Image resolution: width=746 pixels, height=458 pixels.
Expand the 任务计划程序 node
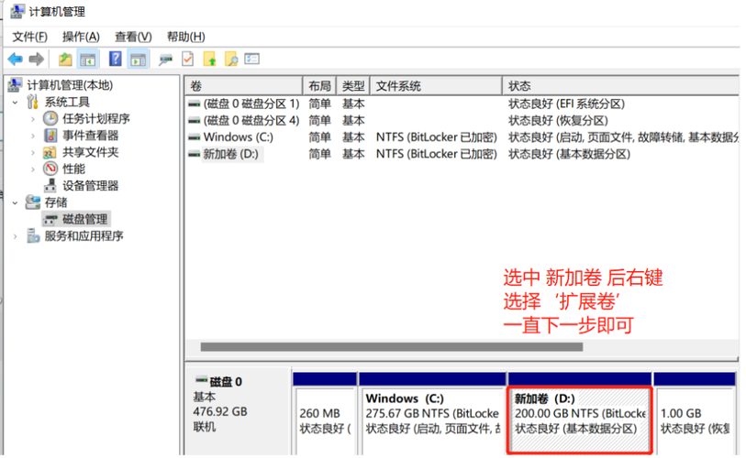click(33, 119)
